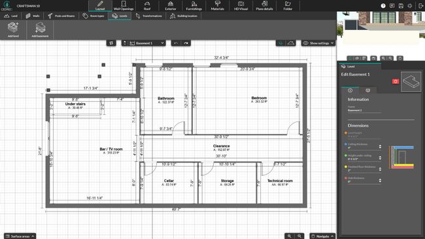Expand the Show settings dropdown
The height and width of the screenshot is (239, 425).
coord(318,43)
